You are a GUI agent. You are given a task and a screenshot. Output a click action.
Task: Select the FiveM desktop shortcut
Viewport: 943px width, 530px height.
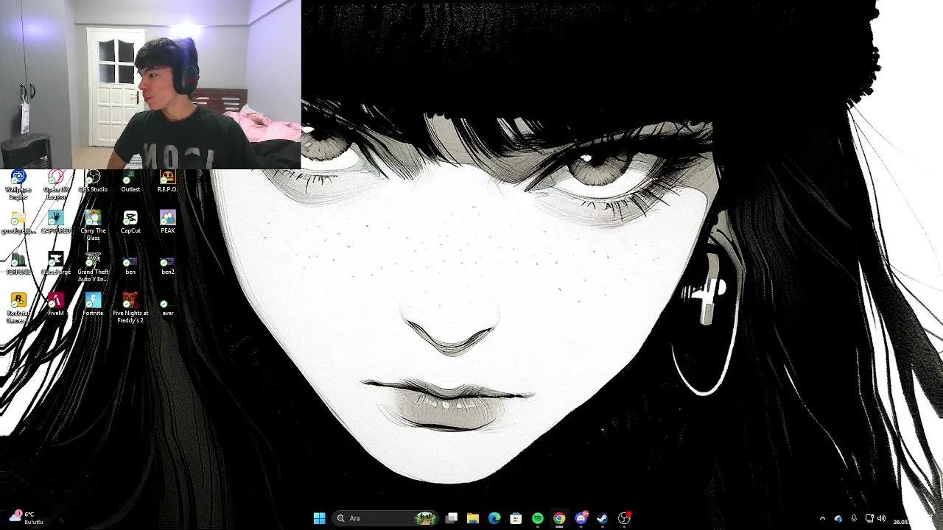[56, 305]
